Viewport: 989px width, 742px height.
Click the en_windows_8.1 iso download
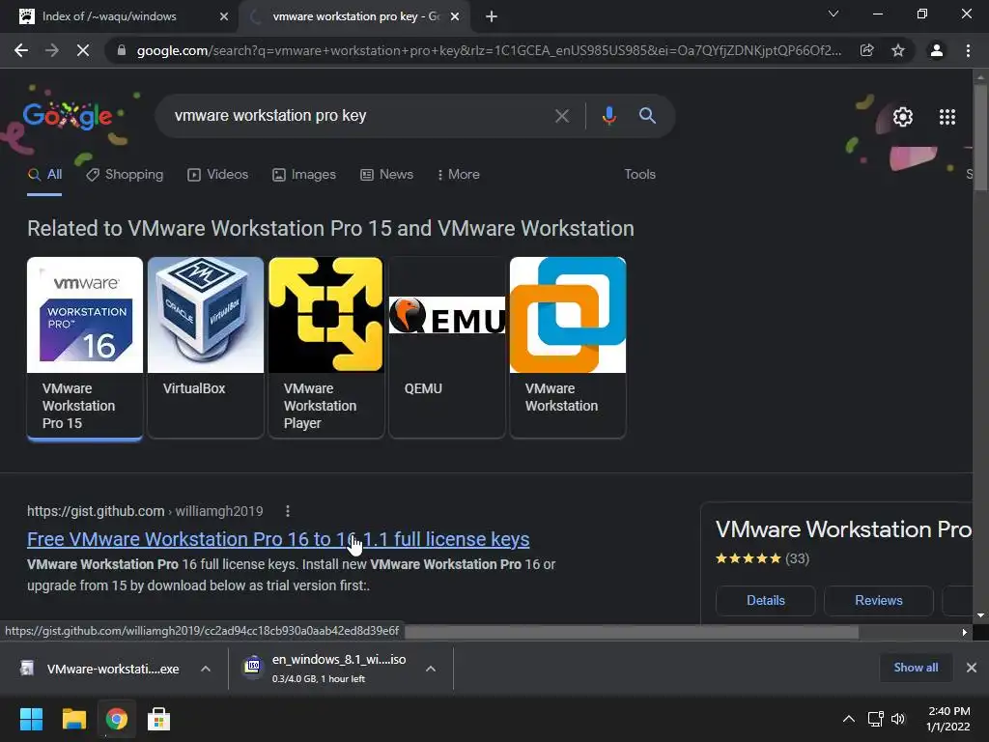[326, 669]
